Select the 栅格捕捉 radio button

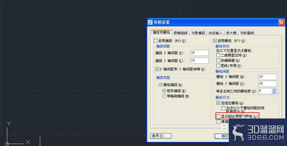point(161,85)
